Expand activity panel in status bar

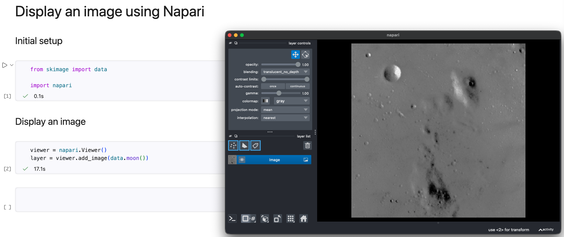coord(546,230)
